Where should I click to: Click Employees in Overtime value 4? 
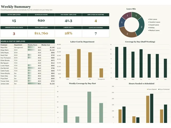(96, 21)
